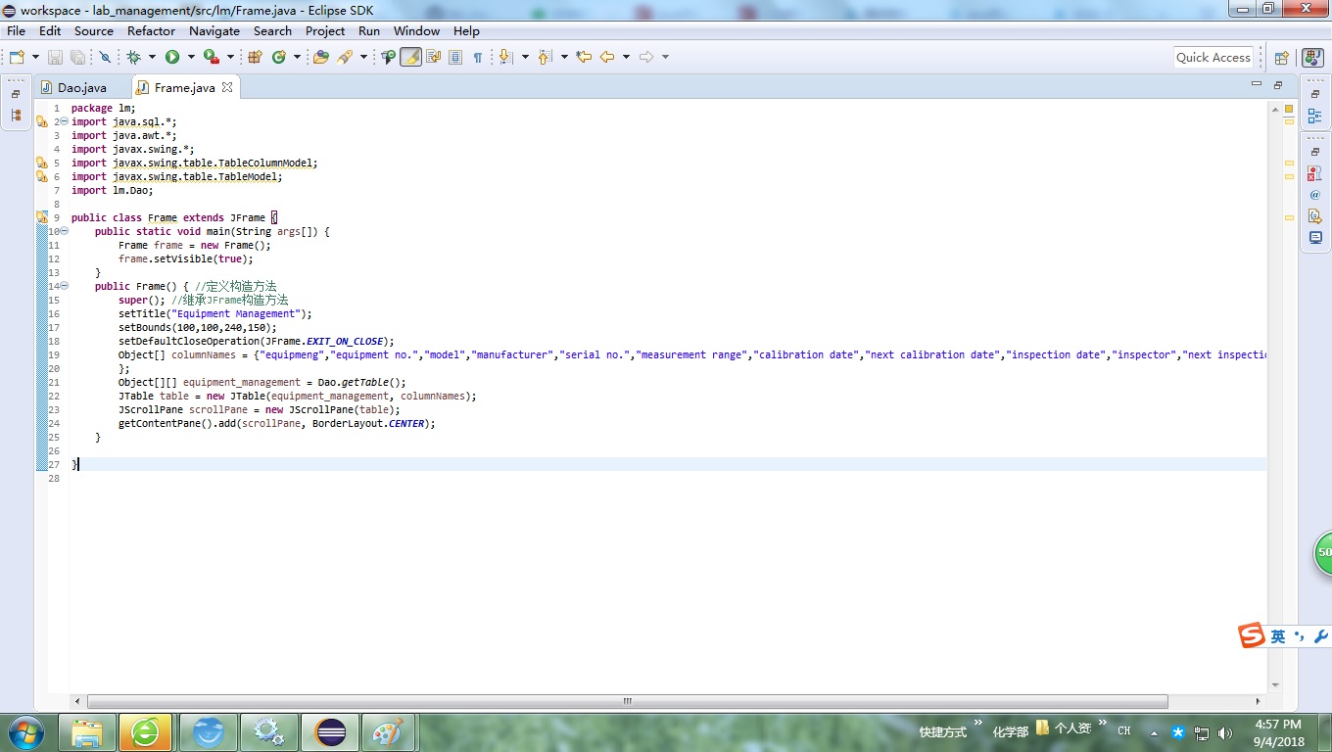Close the Frame.java tab

coord(227,87)
